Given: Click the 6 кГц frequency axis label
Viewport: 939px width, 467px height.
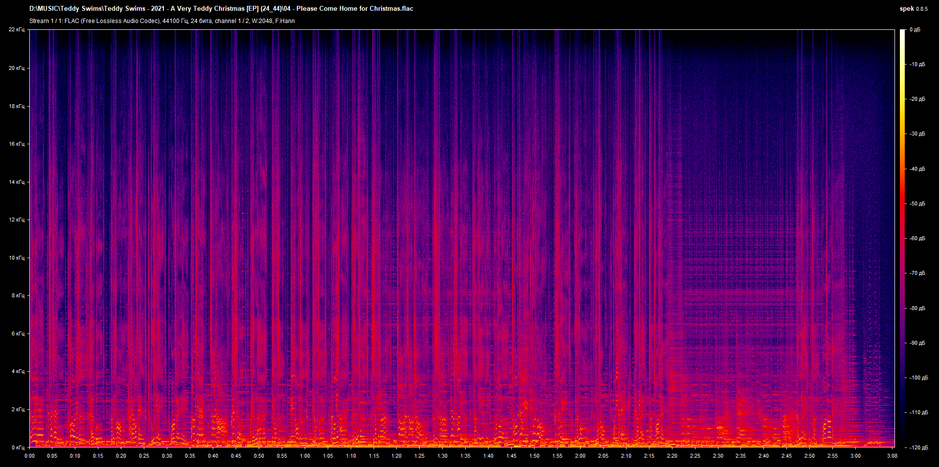Looking at the screenshot, I should [x=18, y=334].
